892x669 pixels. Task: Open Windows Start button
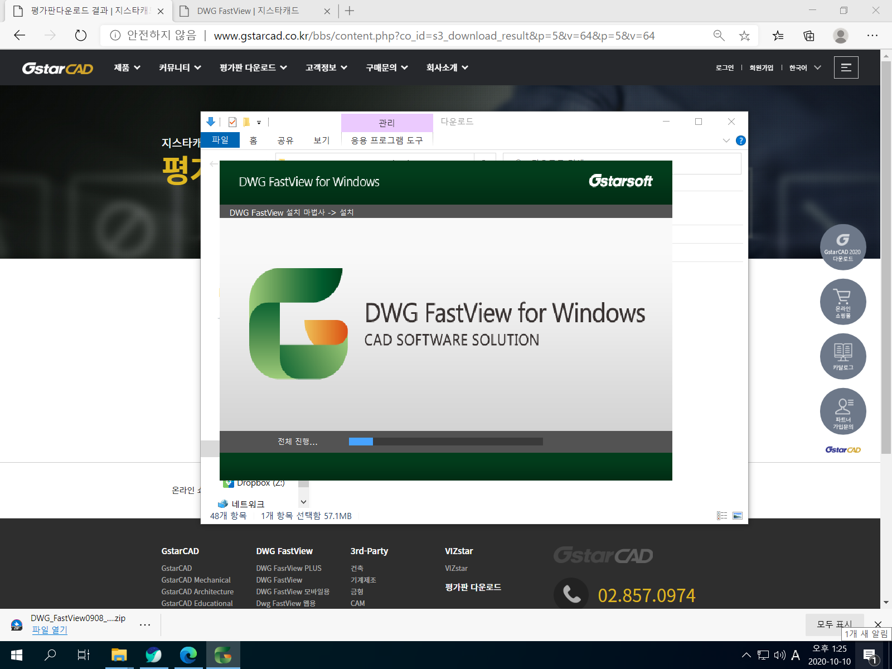tap(16, 655)
